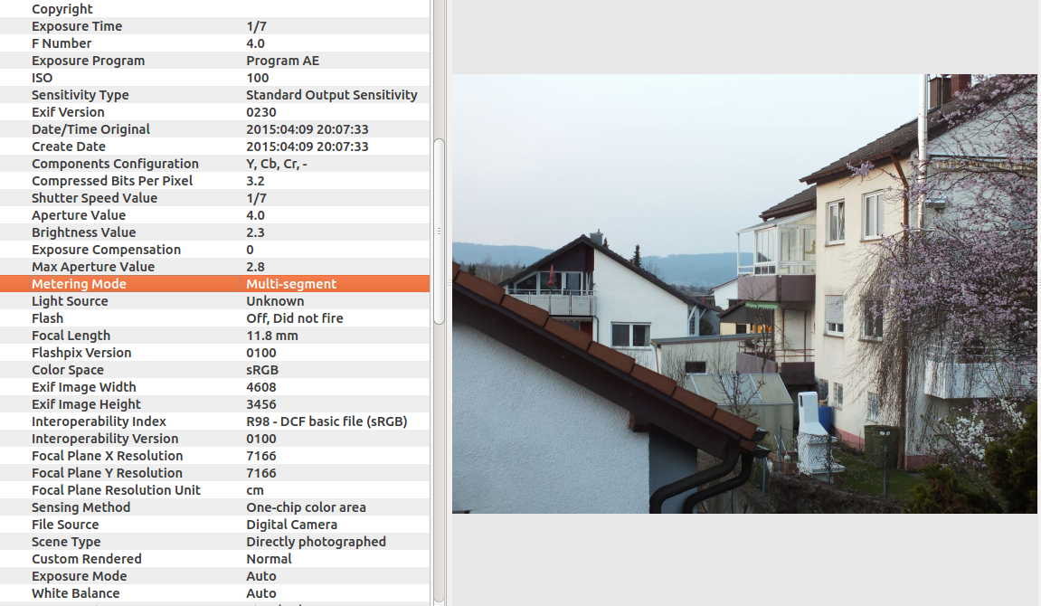The height and width of the screenshot is (606, 1041).
Task: Click the Custom Rendered label
Action: (87, 560)
